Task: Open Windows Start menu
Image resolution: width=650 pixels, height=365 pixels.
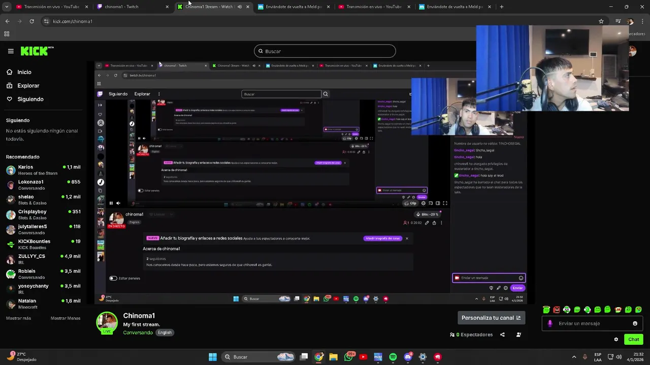Action: (213, 357)
